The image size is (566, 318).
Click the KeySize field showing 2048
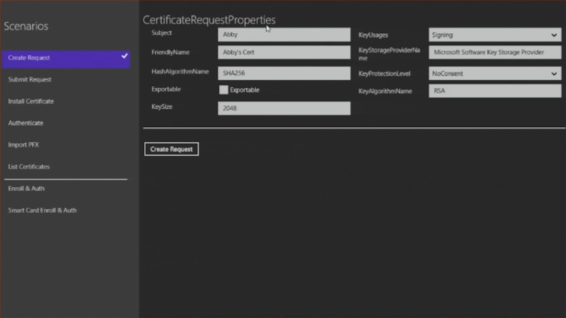click(x=284, y=108)
